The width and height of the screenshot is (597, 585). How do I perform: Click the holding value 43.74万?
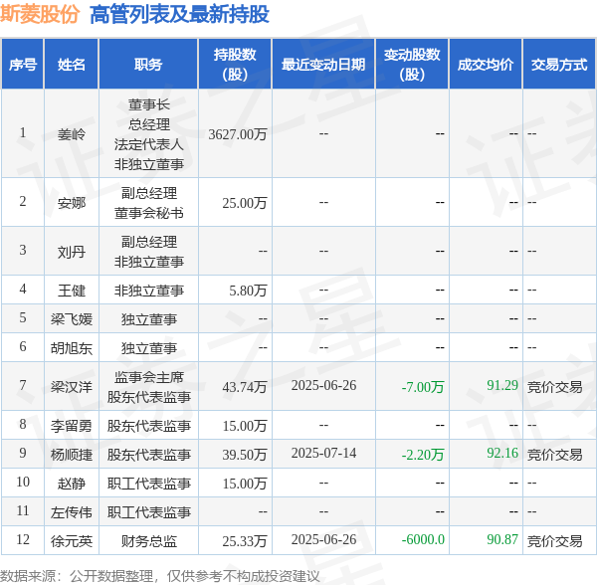coord(245,387)
